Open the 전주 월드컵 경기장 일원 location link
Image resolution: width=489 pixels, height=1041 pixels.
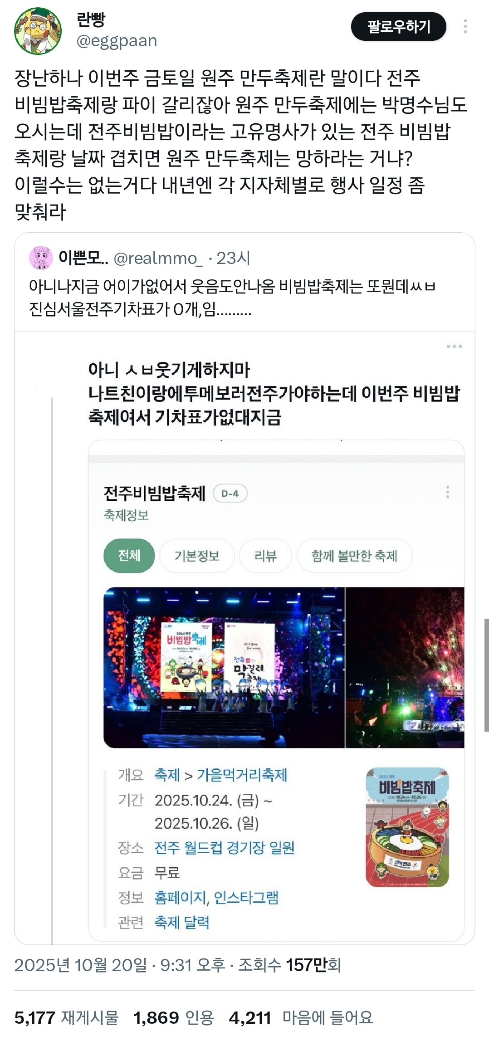pos(225,847)
